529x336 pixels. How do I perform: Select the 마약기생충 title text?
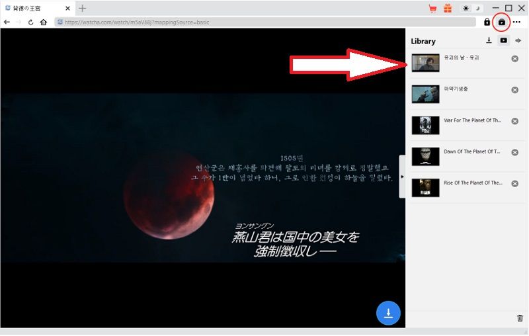[456, 89]
